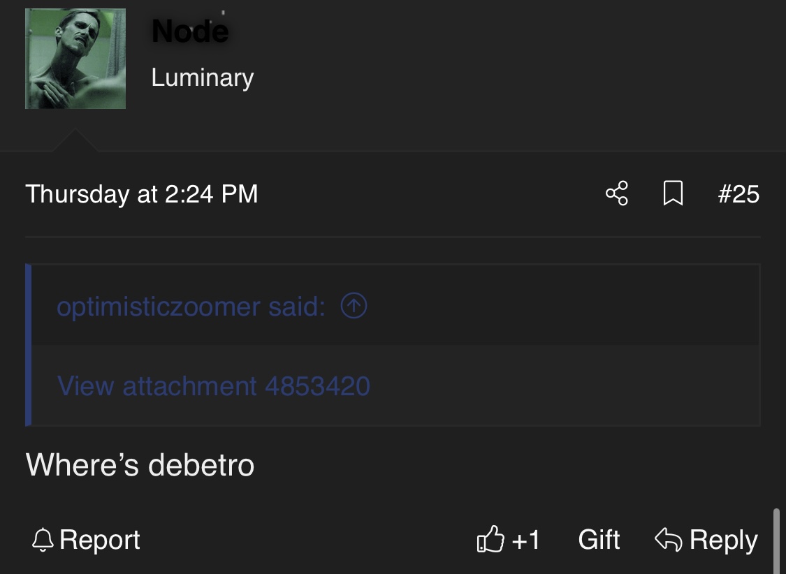Click the vertical scrollbar at right edge

(x=777, y=541)
